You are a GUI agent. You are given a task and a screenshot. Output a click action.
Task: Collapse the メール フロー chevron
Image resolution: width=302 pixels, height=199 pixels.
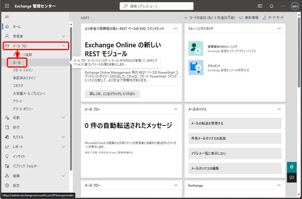pyautogui.click(x=63, y=46)
